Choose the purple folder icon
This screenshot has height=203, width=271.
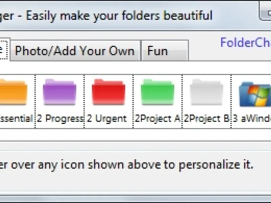[59, 92]
